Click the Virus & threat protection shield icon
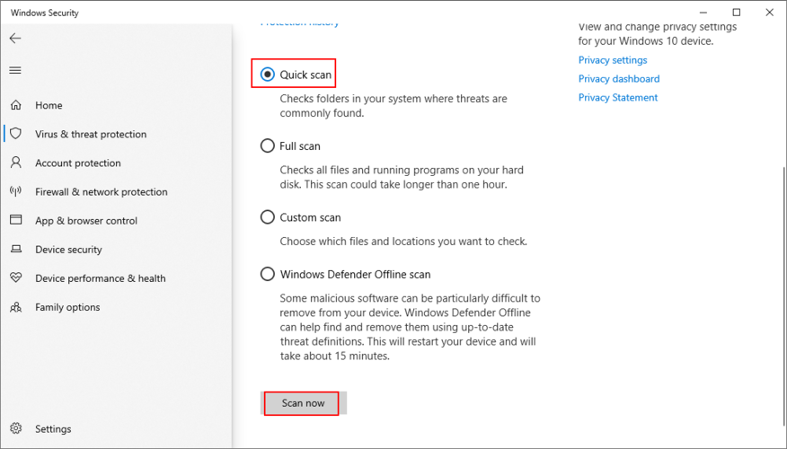This screenshot has width=787, height=449. pyautogui.click(x=16, y=134)
